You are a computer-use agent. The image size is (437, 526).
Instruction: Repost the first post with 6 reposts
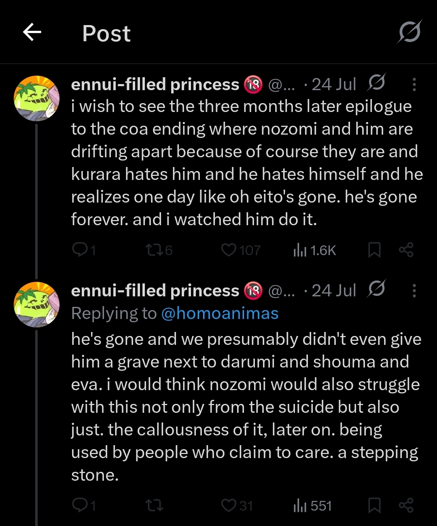pos(154,250)
